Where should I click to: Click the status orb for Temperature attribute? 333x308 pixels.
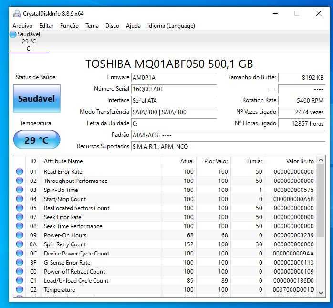coord(20,290)
